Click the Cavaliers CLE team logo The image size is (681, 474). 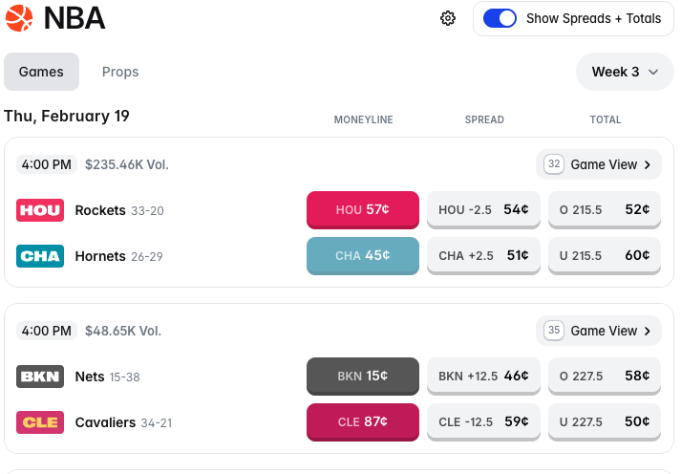click(40, 422)
